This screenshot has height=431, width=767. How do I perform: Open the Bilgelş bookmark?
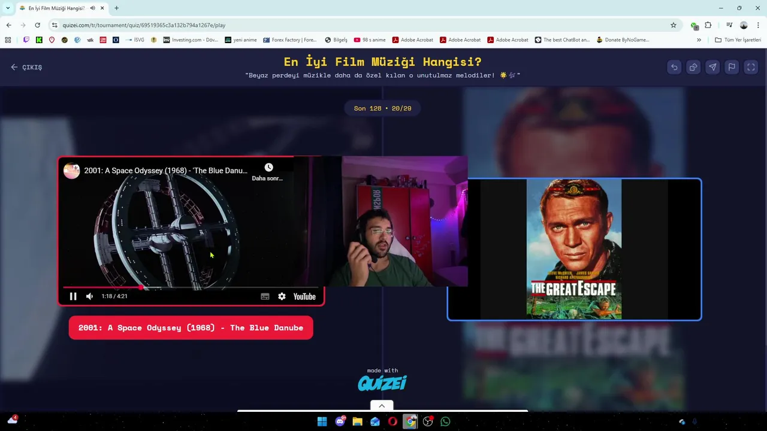pyautogui.click(x=336, y=40)
